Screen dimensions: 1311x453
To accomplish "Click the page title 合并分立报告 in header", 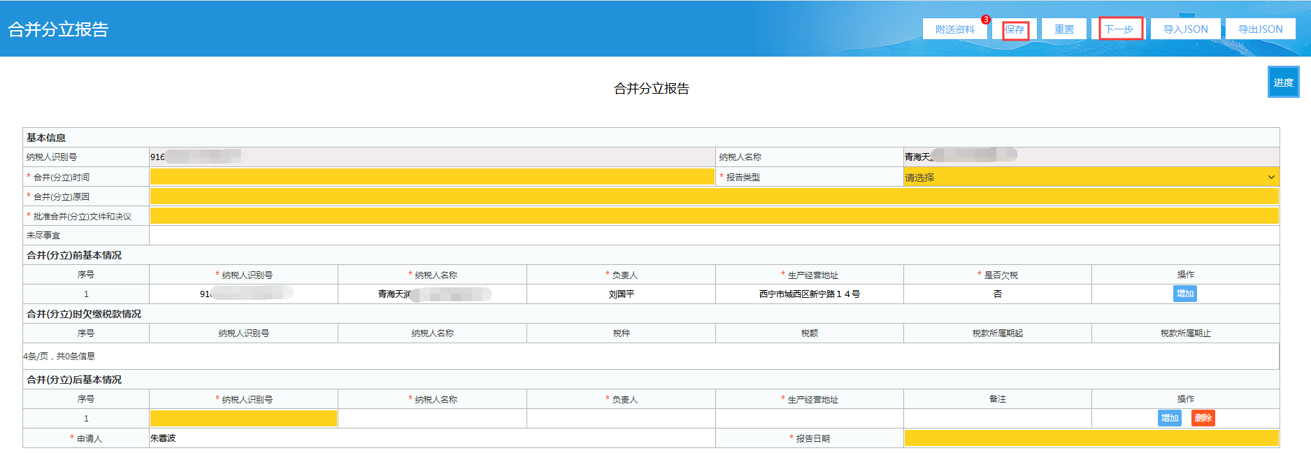I will (x=58, y=29).
